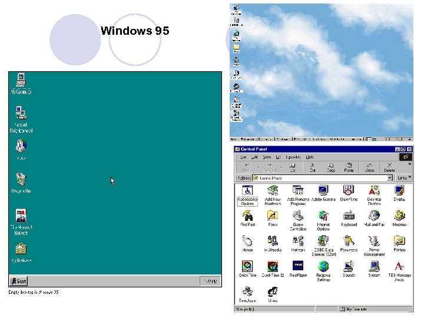Viewport: 424px width, 318px height.
Task: Open System applet
Action: coord(375,269)
